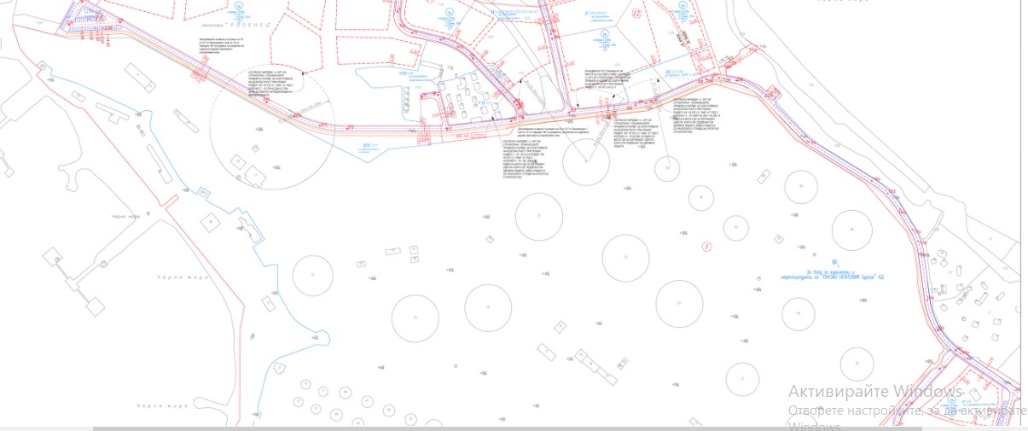Click the scrollbar track left of the thumb
The width and height of the screenshot is (1028, 431).
(x=47, y=428)
